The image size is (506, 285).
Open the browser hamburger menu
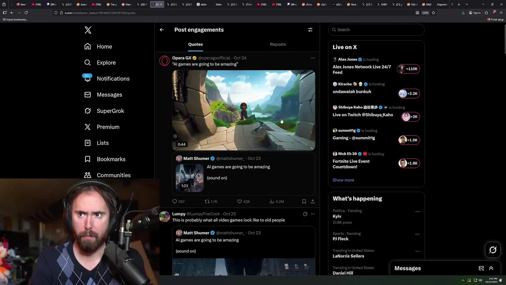tap(501, 13)
